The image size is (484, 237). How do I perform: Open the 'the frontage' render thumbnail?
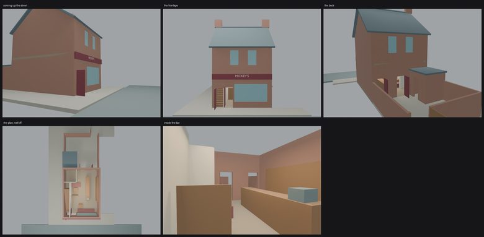coord(242,62)
